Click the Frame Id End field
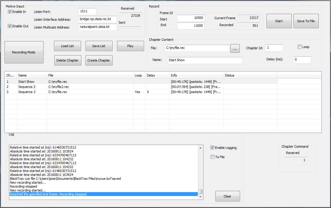331x208 pixels. pos(191,26)
